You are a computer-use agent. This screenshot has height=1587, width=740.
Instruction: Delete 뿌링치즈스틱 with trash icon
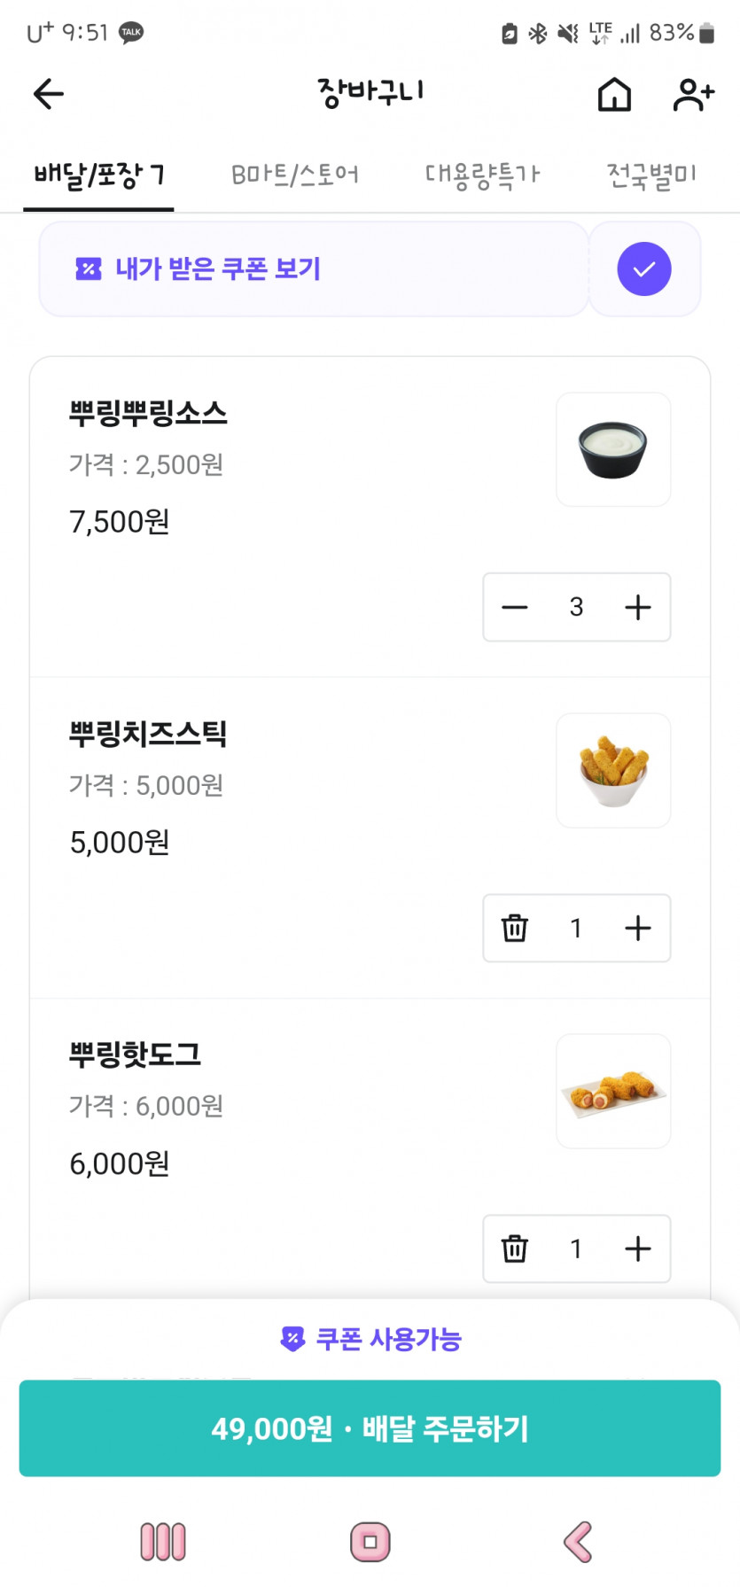coord(515,928)
